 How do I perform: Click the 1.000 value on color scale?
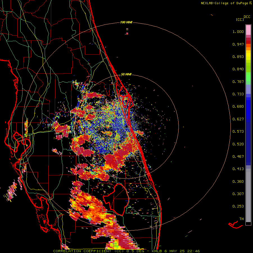(x=238, y=31)
